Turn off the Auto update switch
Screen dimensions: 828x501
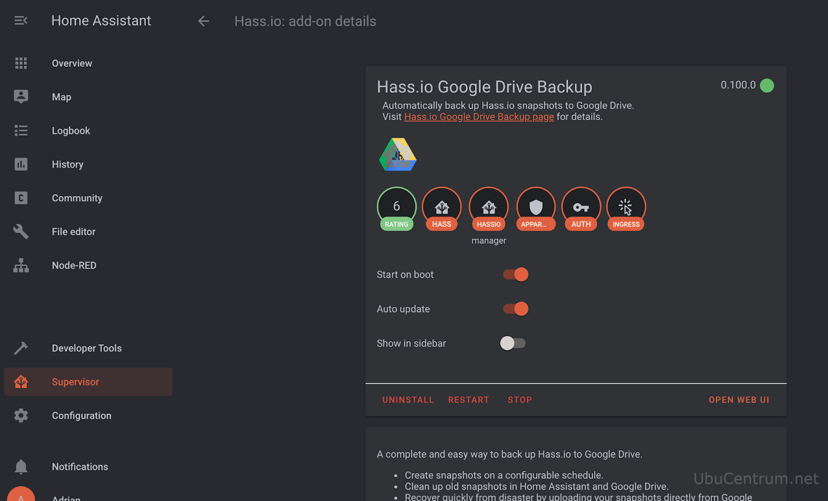[x=515, y=309]
